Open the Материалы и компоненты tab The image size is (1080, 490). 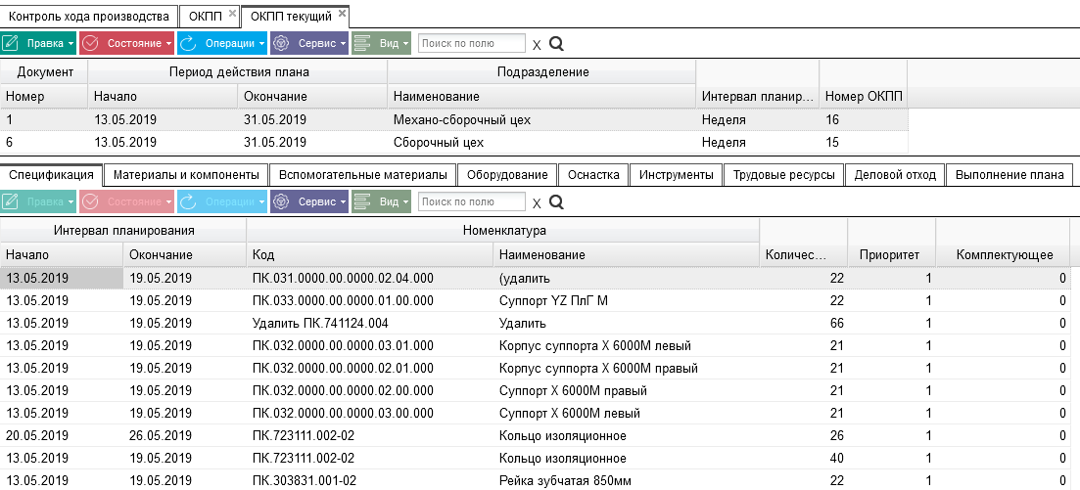[186, 175]
